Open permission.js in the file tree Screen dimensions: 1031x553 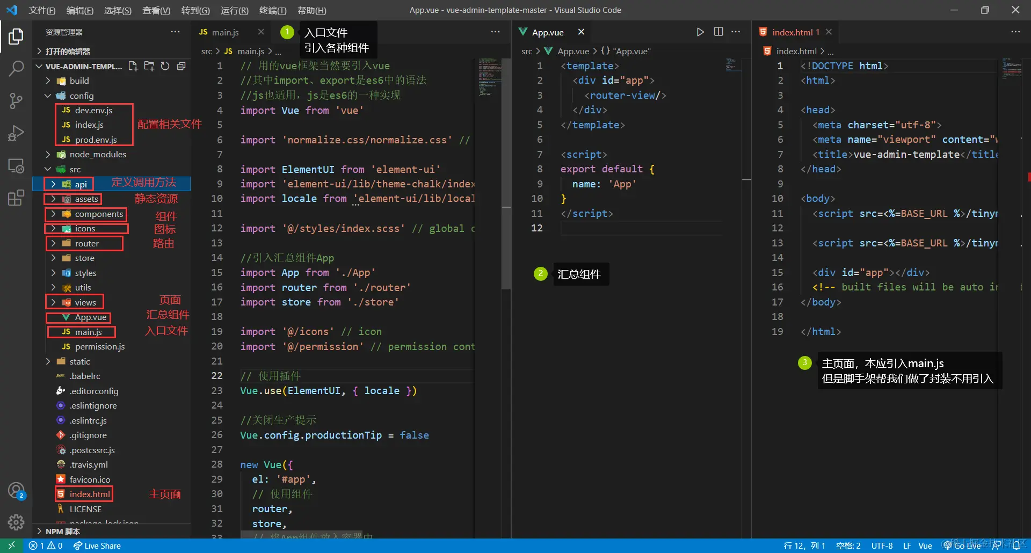coord(100,347)
